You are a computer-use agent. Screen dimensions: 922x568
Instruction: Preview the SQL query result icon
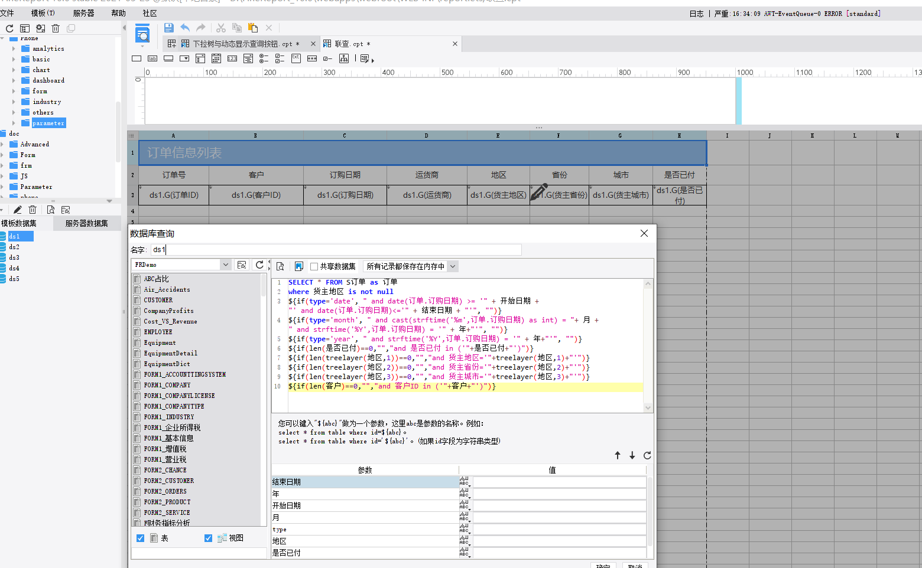pyautogui.click(x=281, y=266)
